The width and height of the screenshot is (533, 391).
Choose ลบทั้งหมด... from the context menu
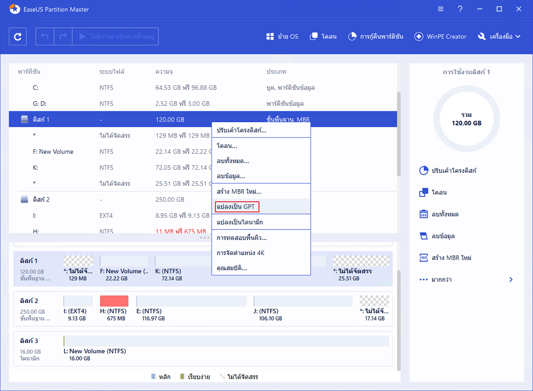tap(261, 161)
